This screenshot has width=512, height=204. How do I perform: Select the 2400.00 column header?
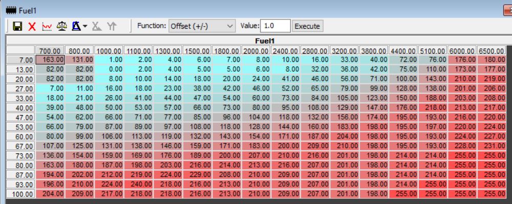(285, 51)
